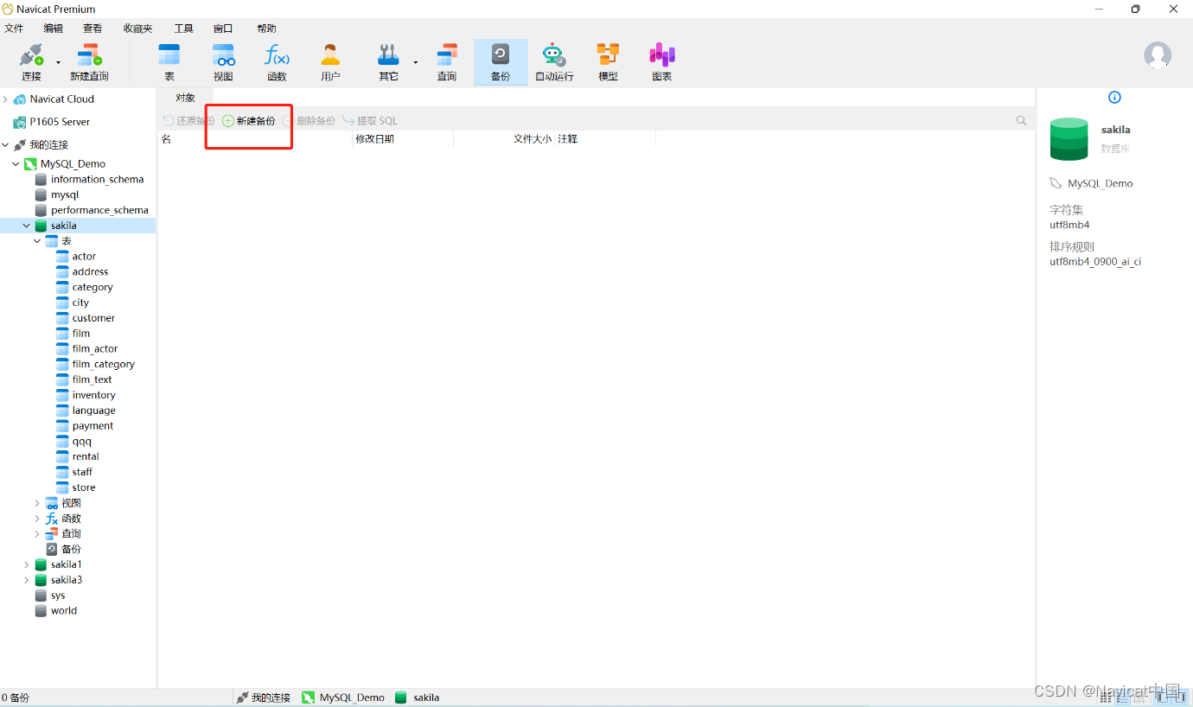Expand the sakila3 database
Image resolution: width=1193 pixels, height=707 pixels.
(x=27, y=580)
